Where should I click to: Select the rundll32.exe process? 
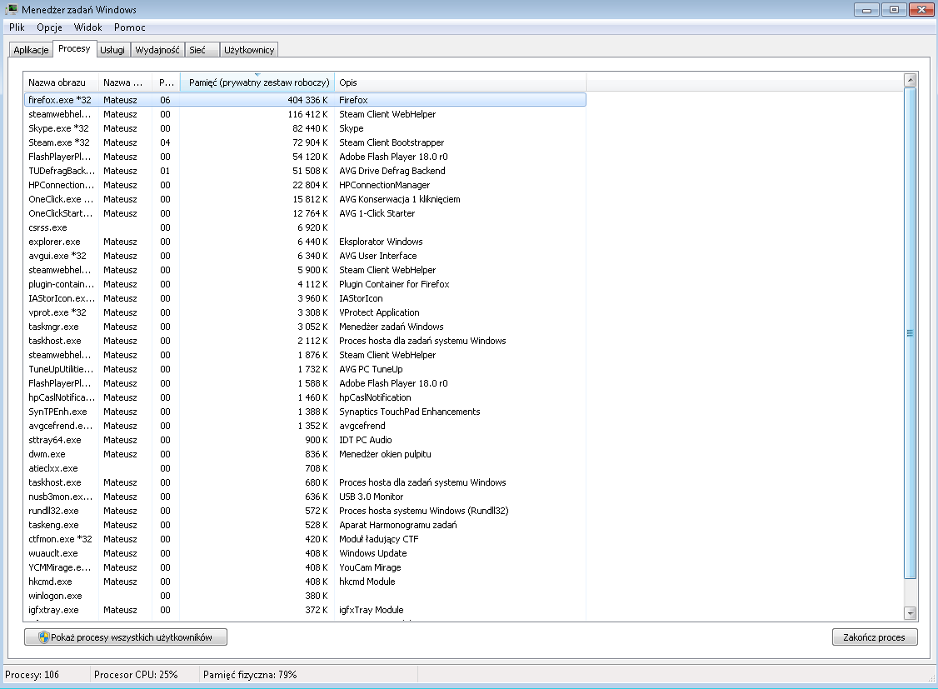point(305,511)
